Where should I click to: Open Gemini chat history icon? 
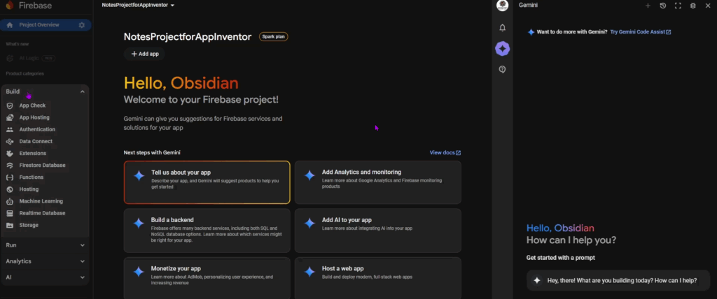pos(662,6)
